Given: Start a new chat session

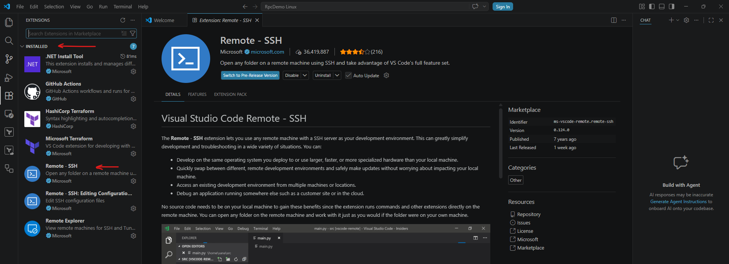Looking at the screenshot, I should point(671,20).
